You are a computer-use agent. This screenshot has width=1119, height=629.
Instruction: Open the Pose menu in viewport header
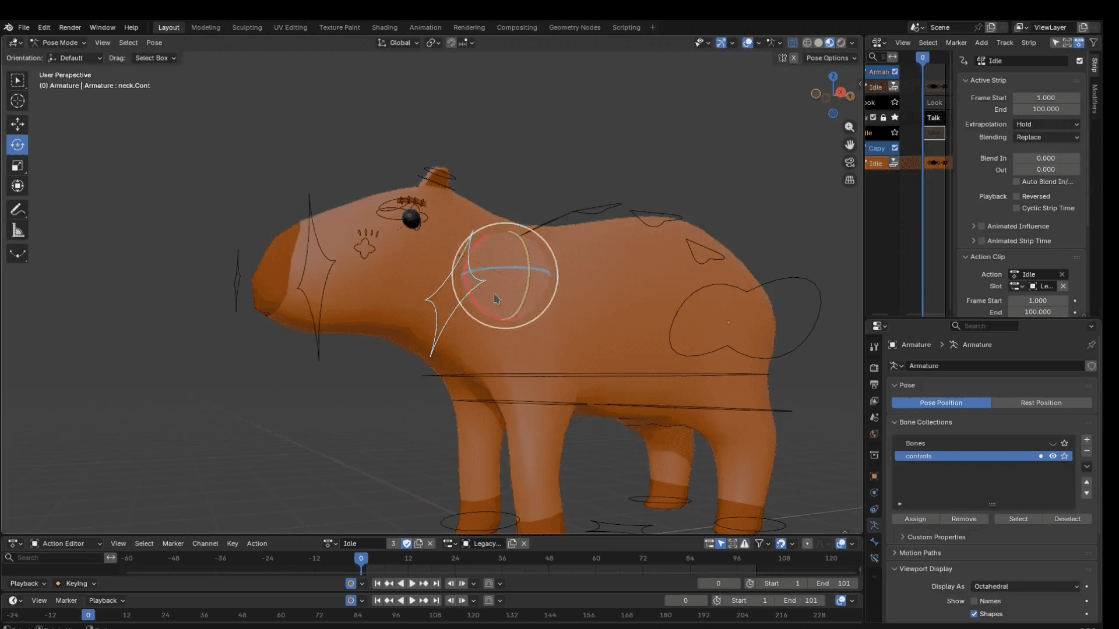(x=154, y=43)
